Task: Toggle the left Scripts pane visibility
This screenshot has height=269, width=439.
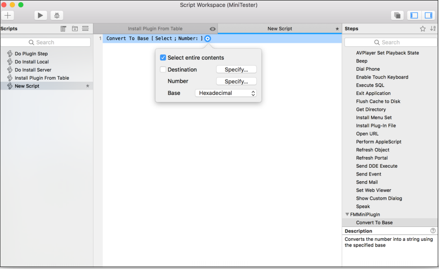Action: (414, 15)
